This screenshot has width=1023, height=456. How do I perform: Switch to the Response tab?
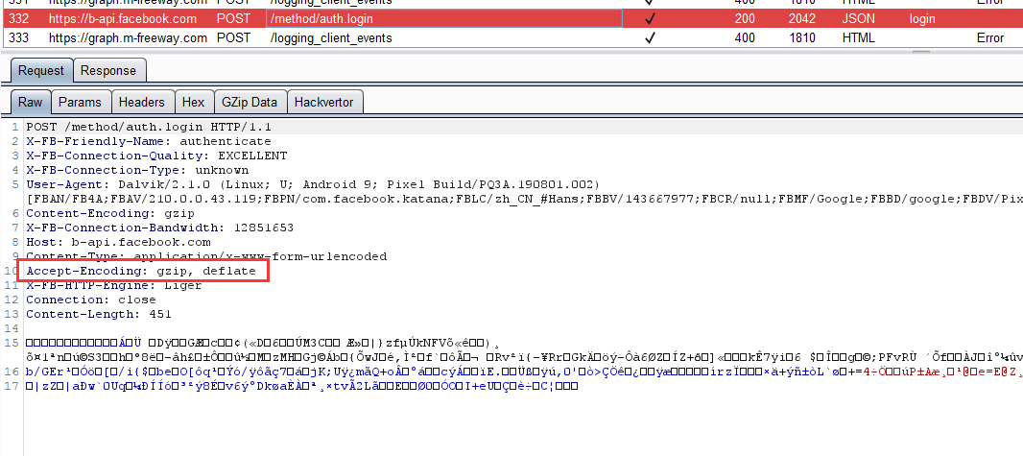(x=108, y=70)
